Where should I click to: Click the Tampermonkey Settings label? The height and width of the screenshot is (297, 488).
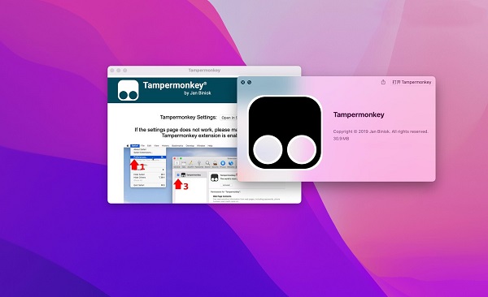click(189, 118)
